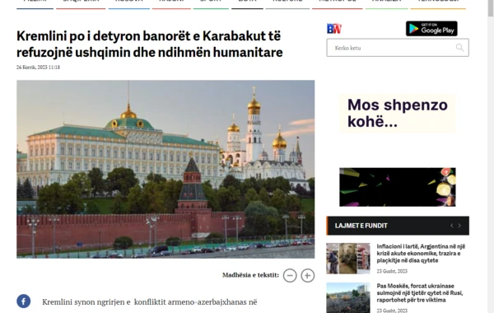
Task: Open the 'Mos shpenzo kohë...' advertisement
Action: coord(398,114)
